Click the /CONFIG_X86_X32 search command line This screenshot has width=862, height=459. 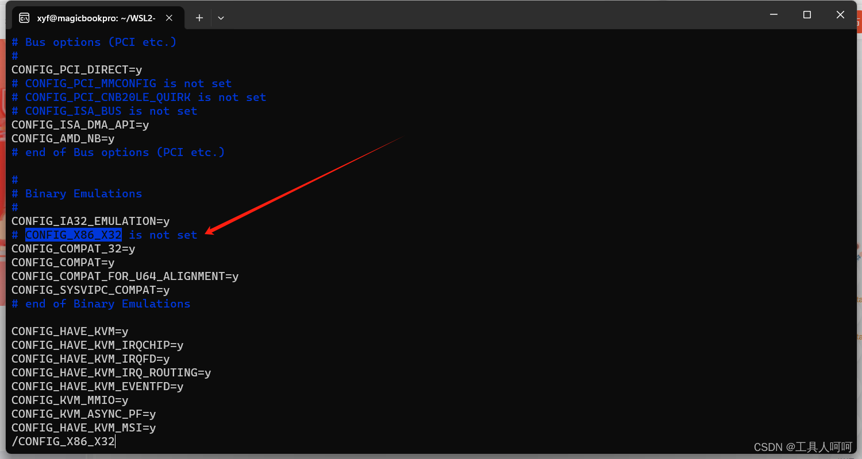click(63, 442)
